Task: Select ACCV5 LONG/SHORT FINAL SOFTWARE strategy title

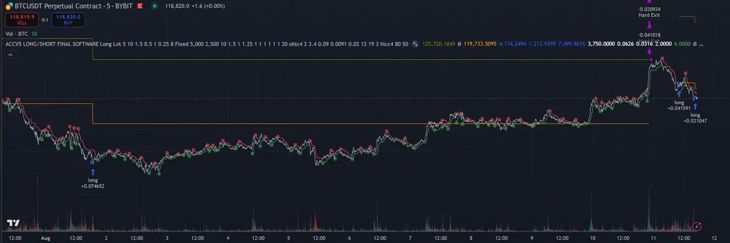Action: click(x=52, y=44)
